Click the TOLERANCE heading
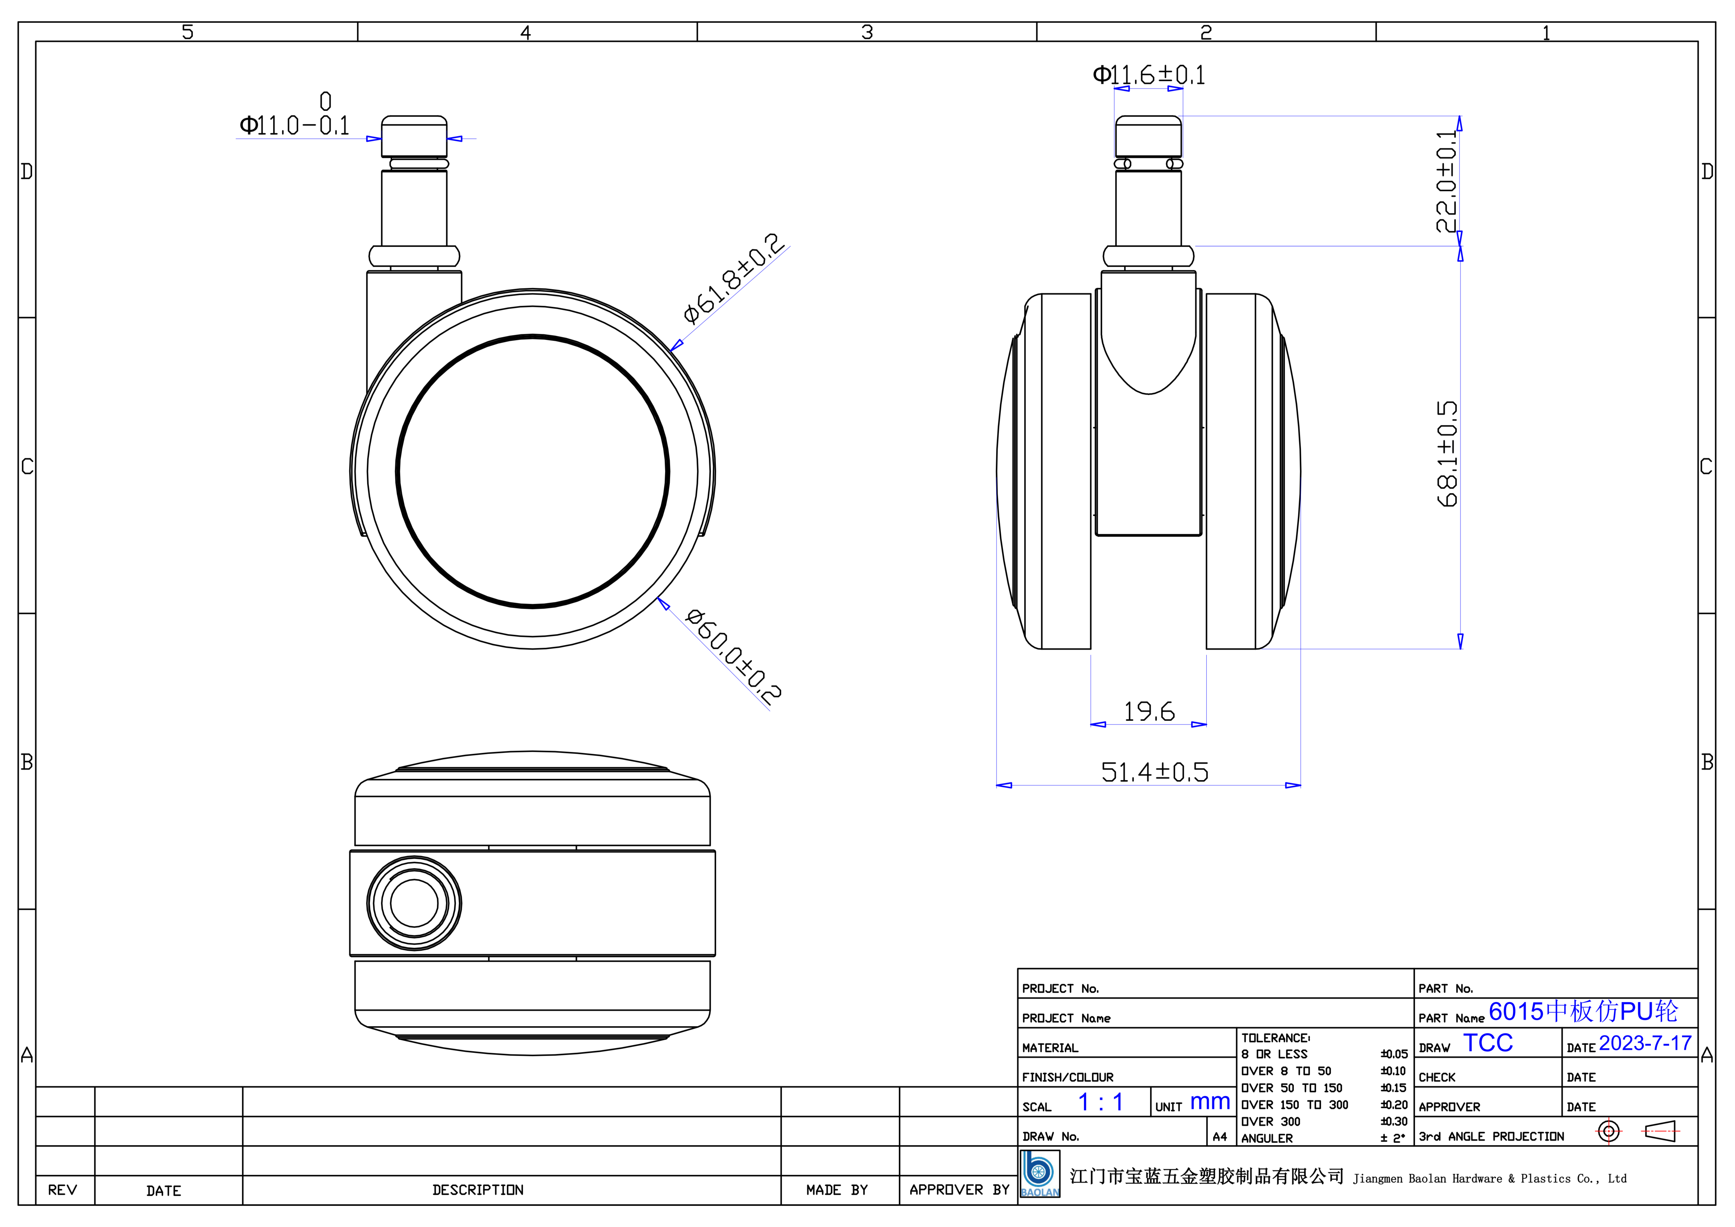The image size is (1735, 1227). pos(1276,1038)
